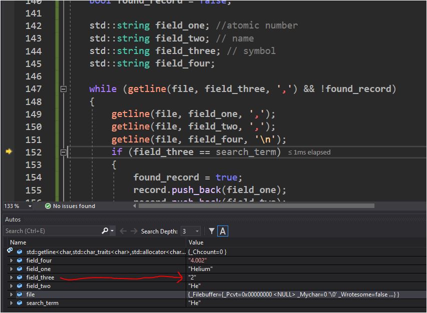Screen dimensions: 427x313
Task: Click the cube icon beside field_three
Action: tap(20, 277)
